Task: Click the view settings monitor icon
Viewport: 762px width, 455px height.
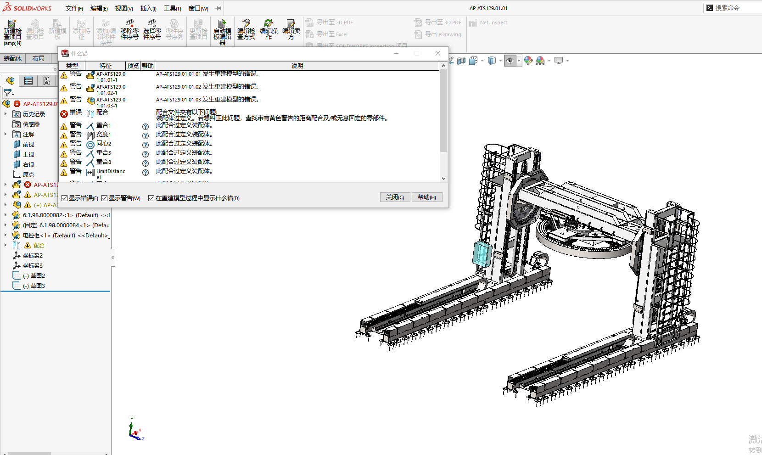Action: click(x=559, y=61)
